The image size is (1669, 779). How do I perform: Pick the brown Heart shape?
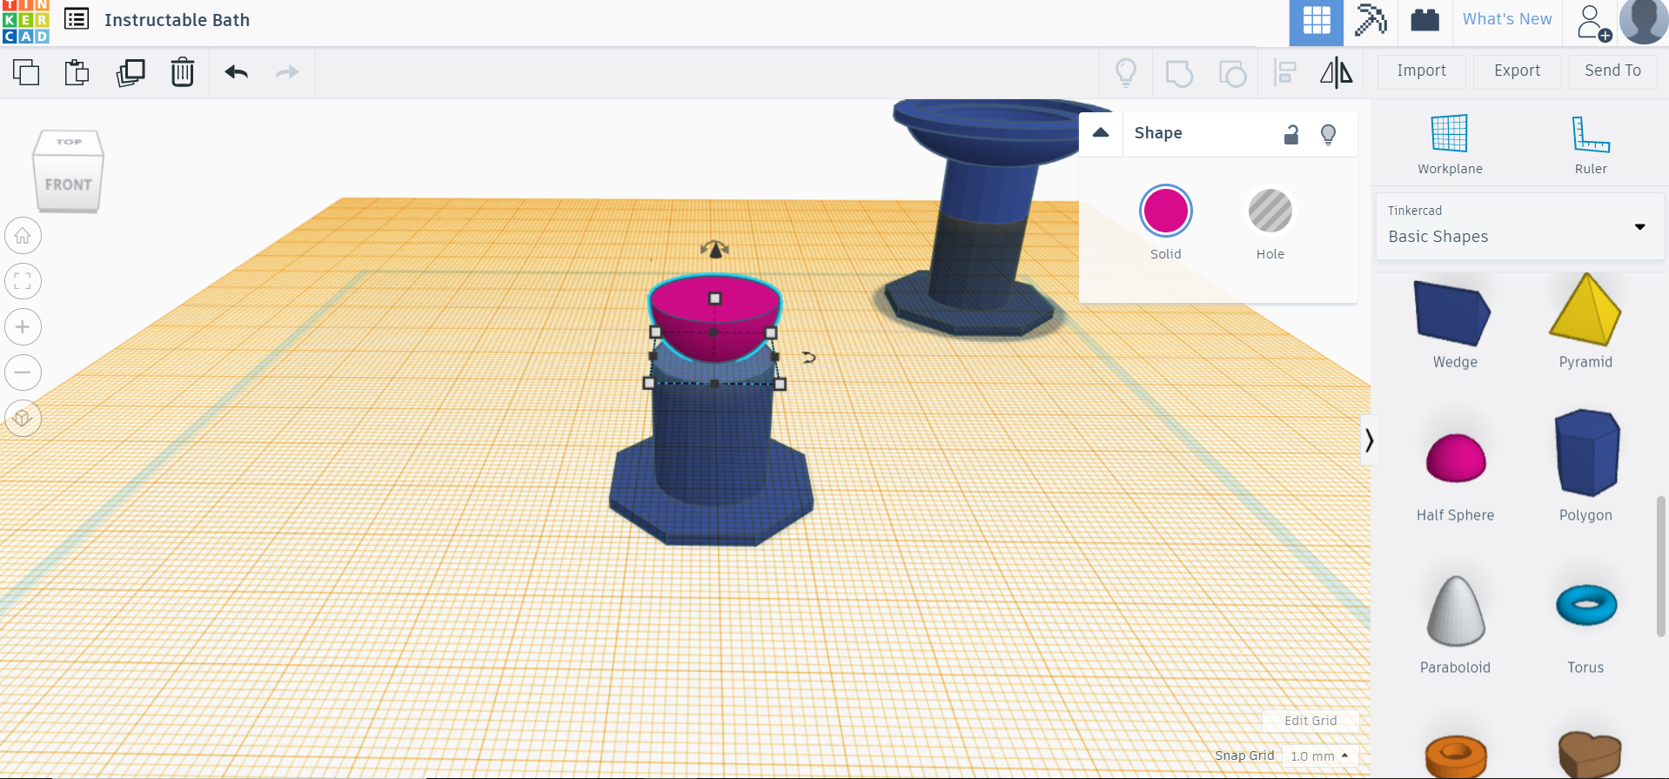point(1589,754)
